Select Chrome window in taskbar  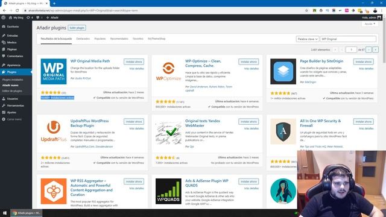[26, 213]
